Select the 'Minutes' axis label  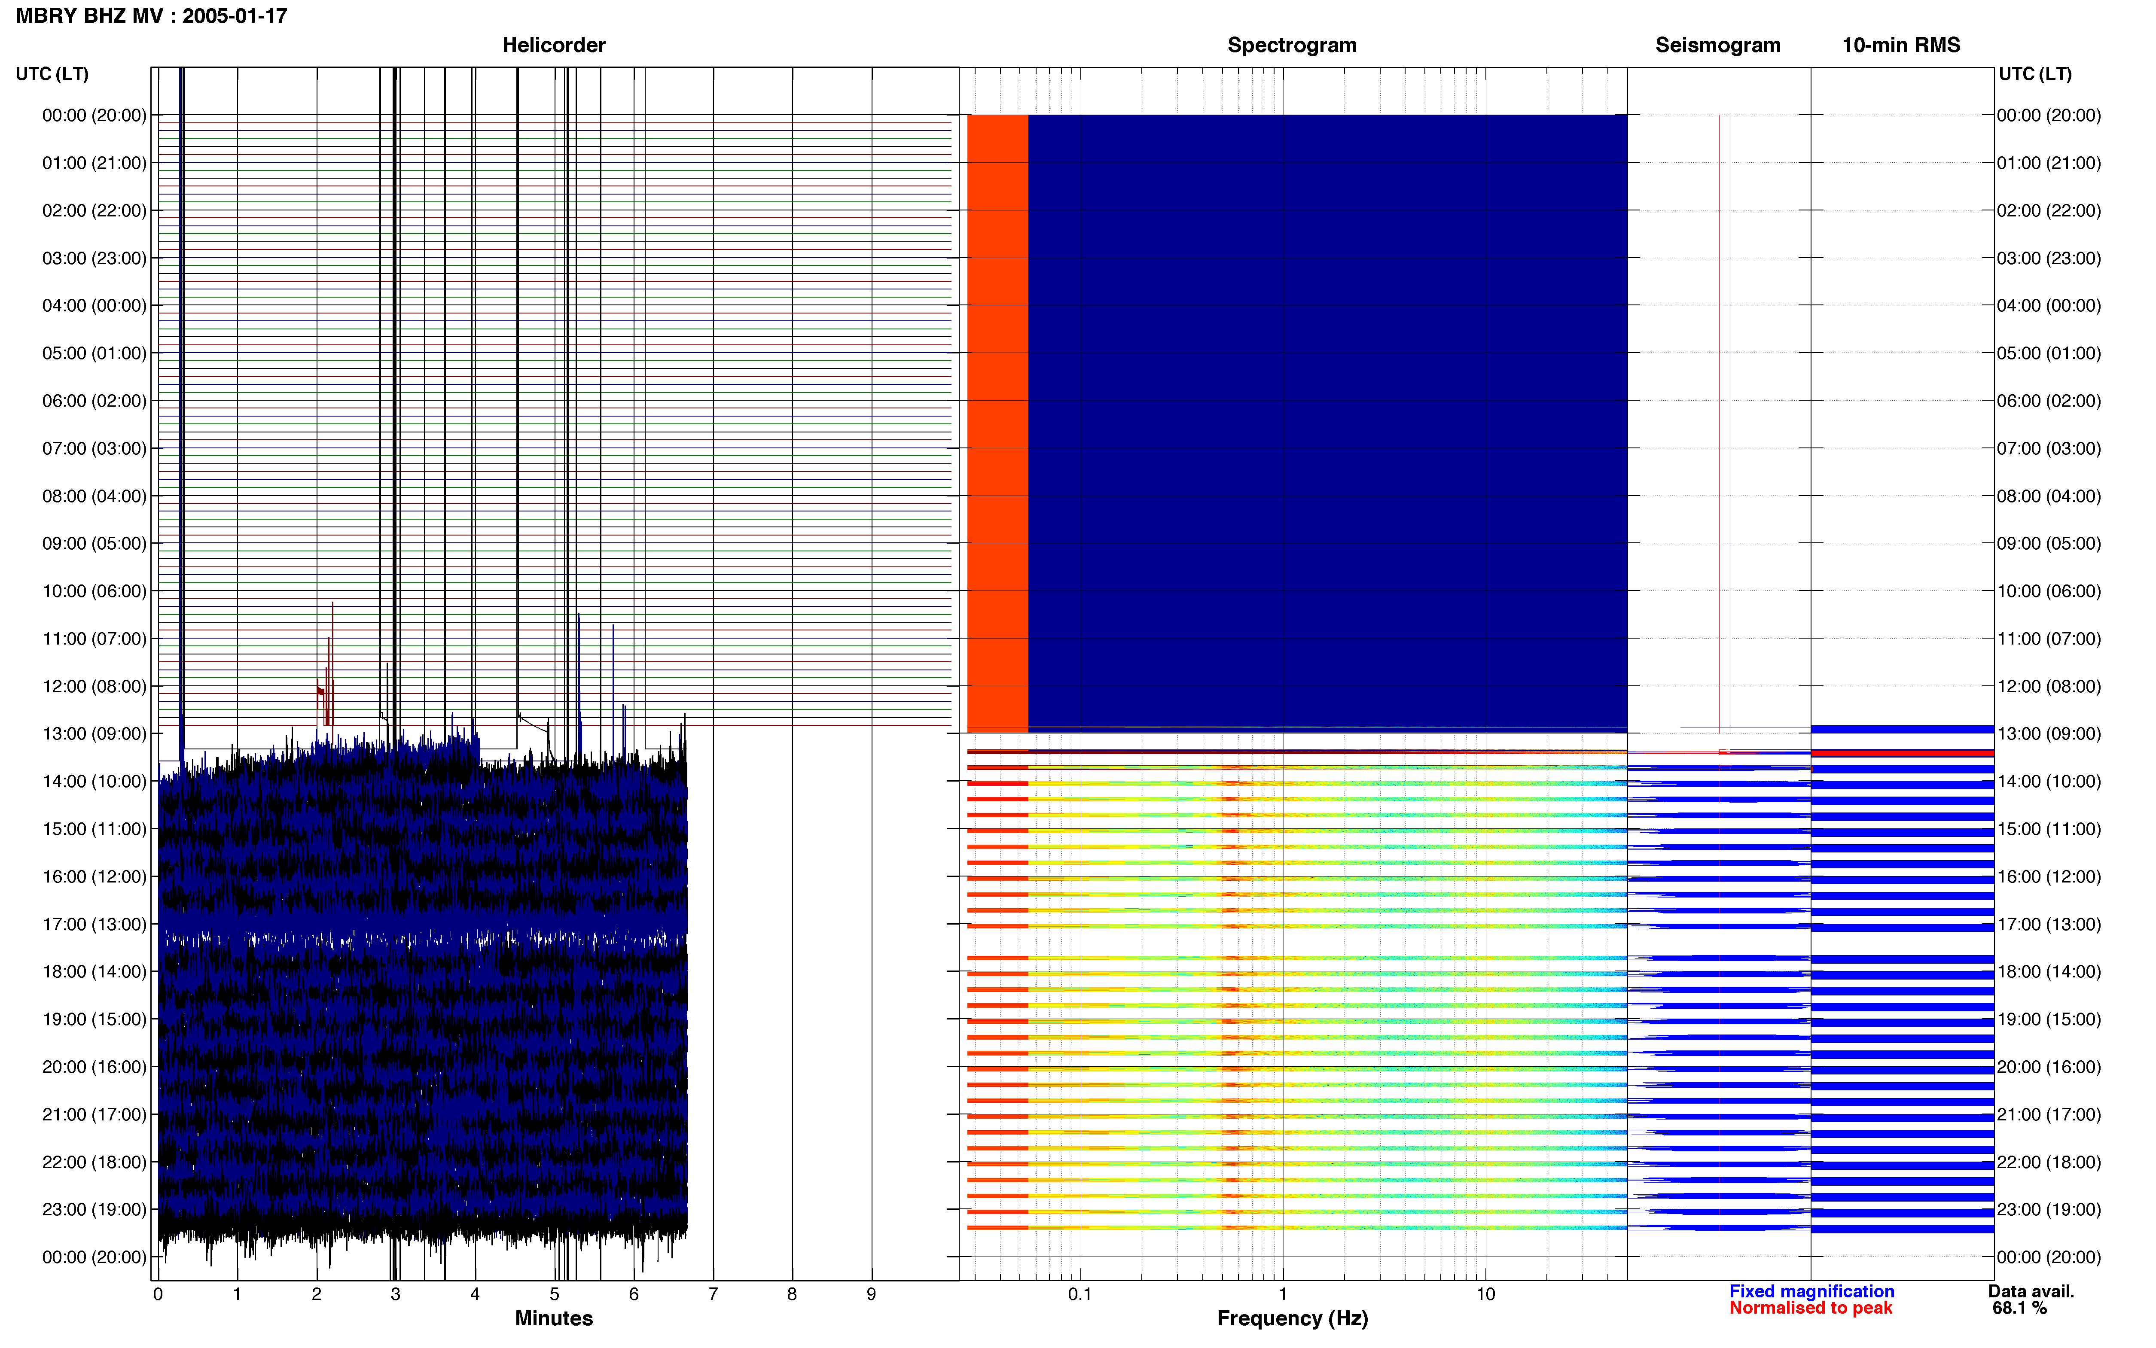[554, 1318]
